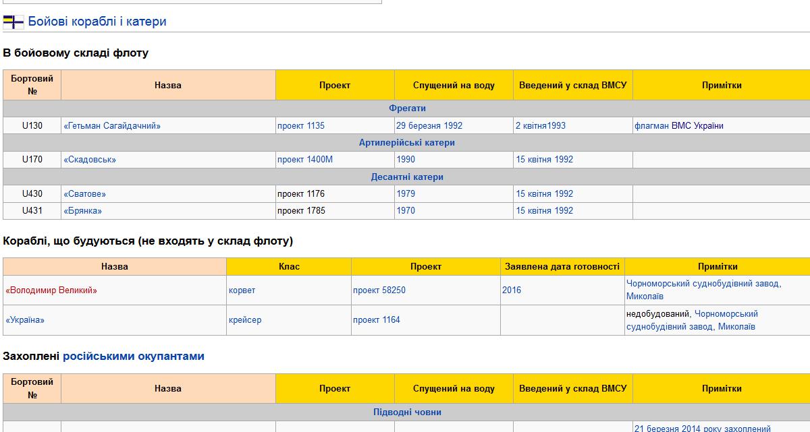This screenshot has height=432, width=810.
Task: Click the naval ensign flag icon
Action: 13,22
